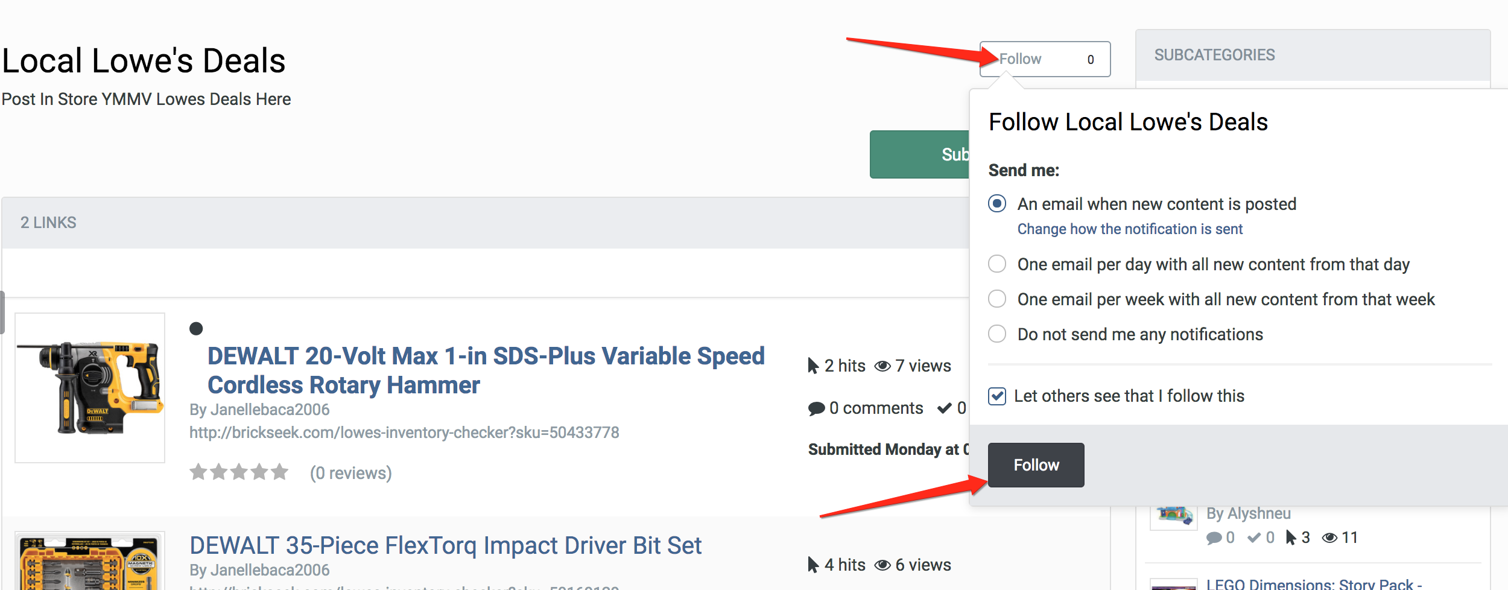This screenshot has height=590, width=1508.
Task: Click '(0 reviews)' text for rotary hammer
Action: pyautogui.click(x=350, y=473)
